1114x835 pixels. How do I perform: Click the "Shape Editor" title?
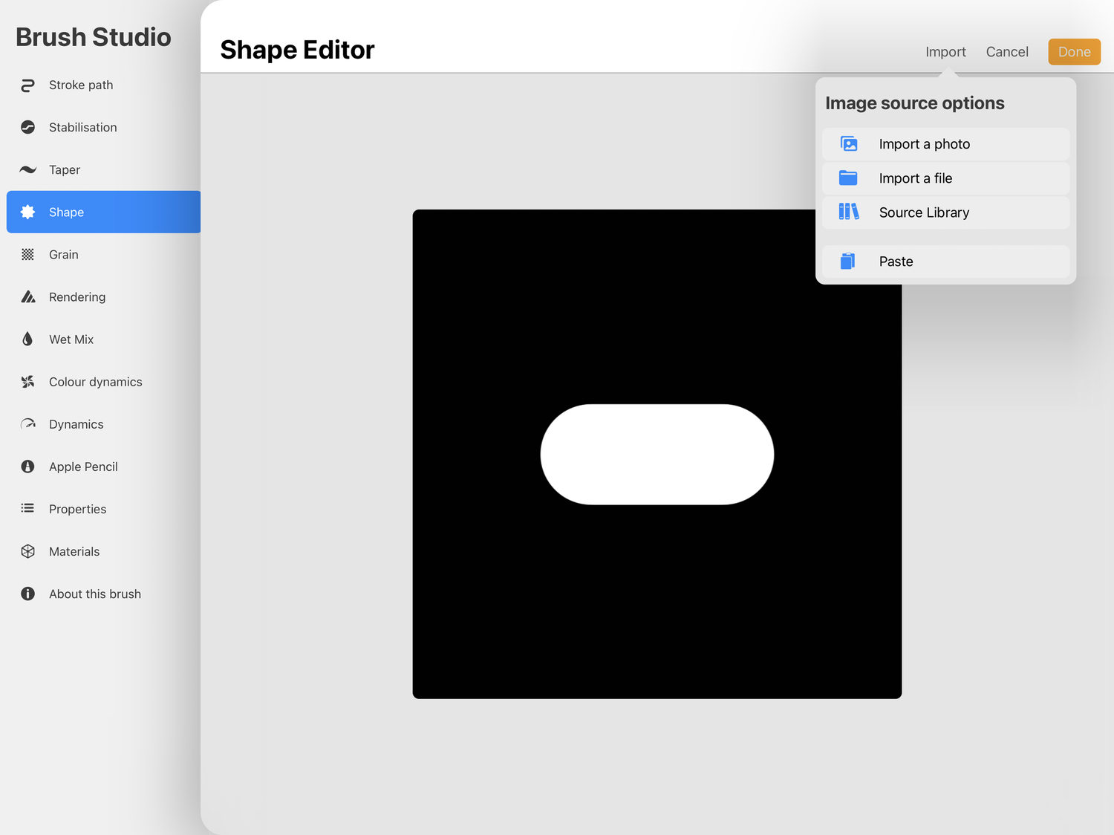pos(297,50)
